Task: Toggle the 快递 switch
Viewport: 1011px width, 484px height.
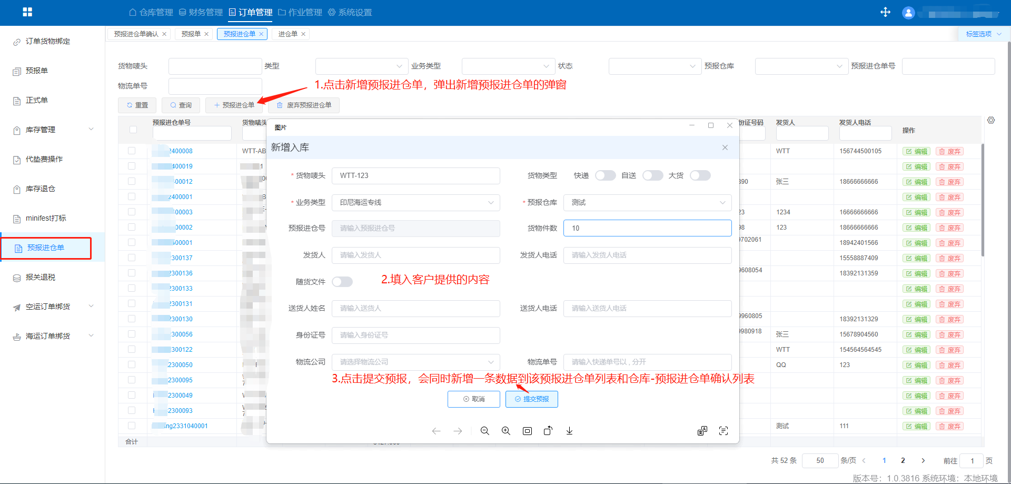Action: 605,175
